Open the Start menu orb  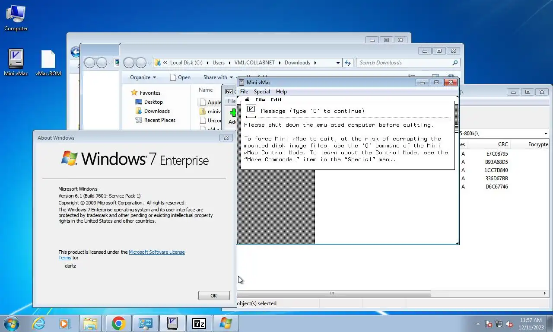click(x=11, y=323)
